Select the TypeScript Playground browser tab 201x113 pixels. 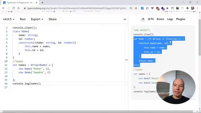20,3
